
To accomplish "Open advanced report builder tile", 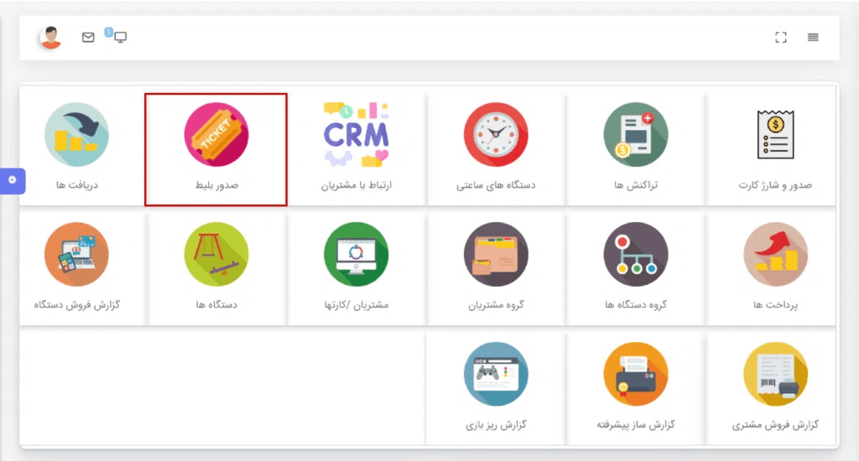I will (x=636, y=375).
